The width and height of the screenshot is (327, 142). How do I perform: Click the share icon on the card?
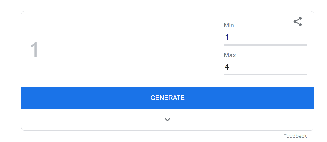[298, 21]
